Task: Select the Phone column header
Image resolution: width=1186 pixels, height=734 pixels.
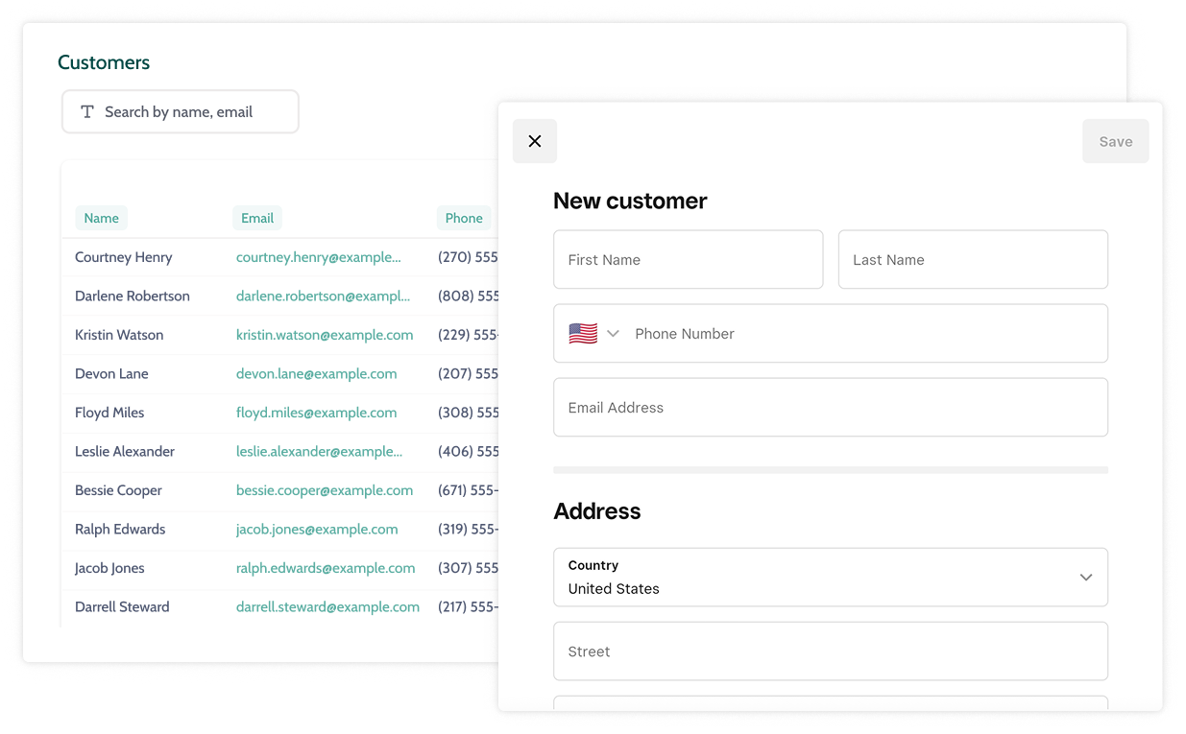Action: point(464,218)
